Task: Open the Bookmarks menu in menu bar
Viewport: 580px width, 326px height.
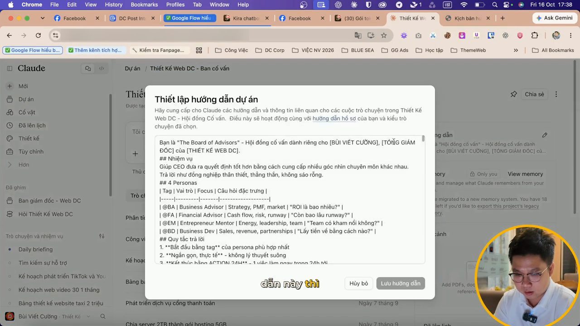Action: point(144,5)
